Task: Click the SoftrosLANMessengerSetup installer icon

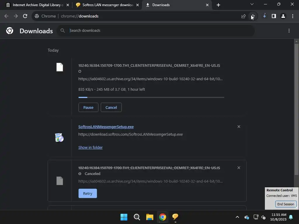Action: click(x=59, y=137)
